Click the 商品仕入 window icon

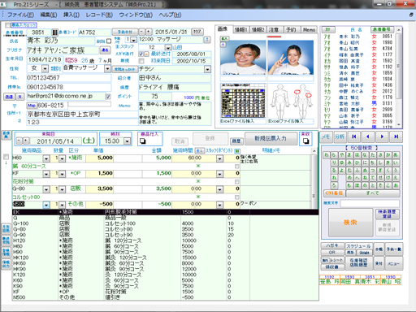pyautogui.click(x=142, y=141)
